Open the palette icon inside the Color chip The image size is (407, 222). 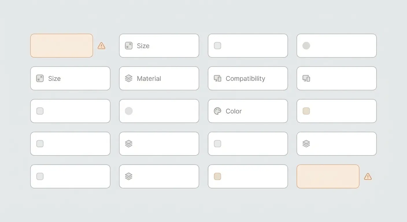coord(217,111)
